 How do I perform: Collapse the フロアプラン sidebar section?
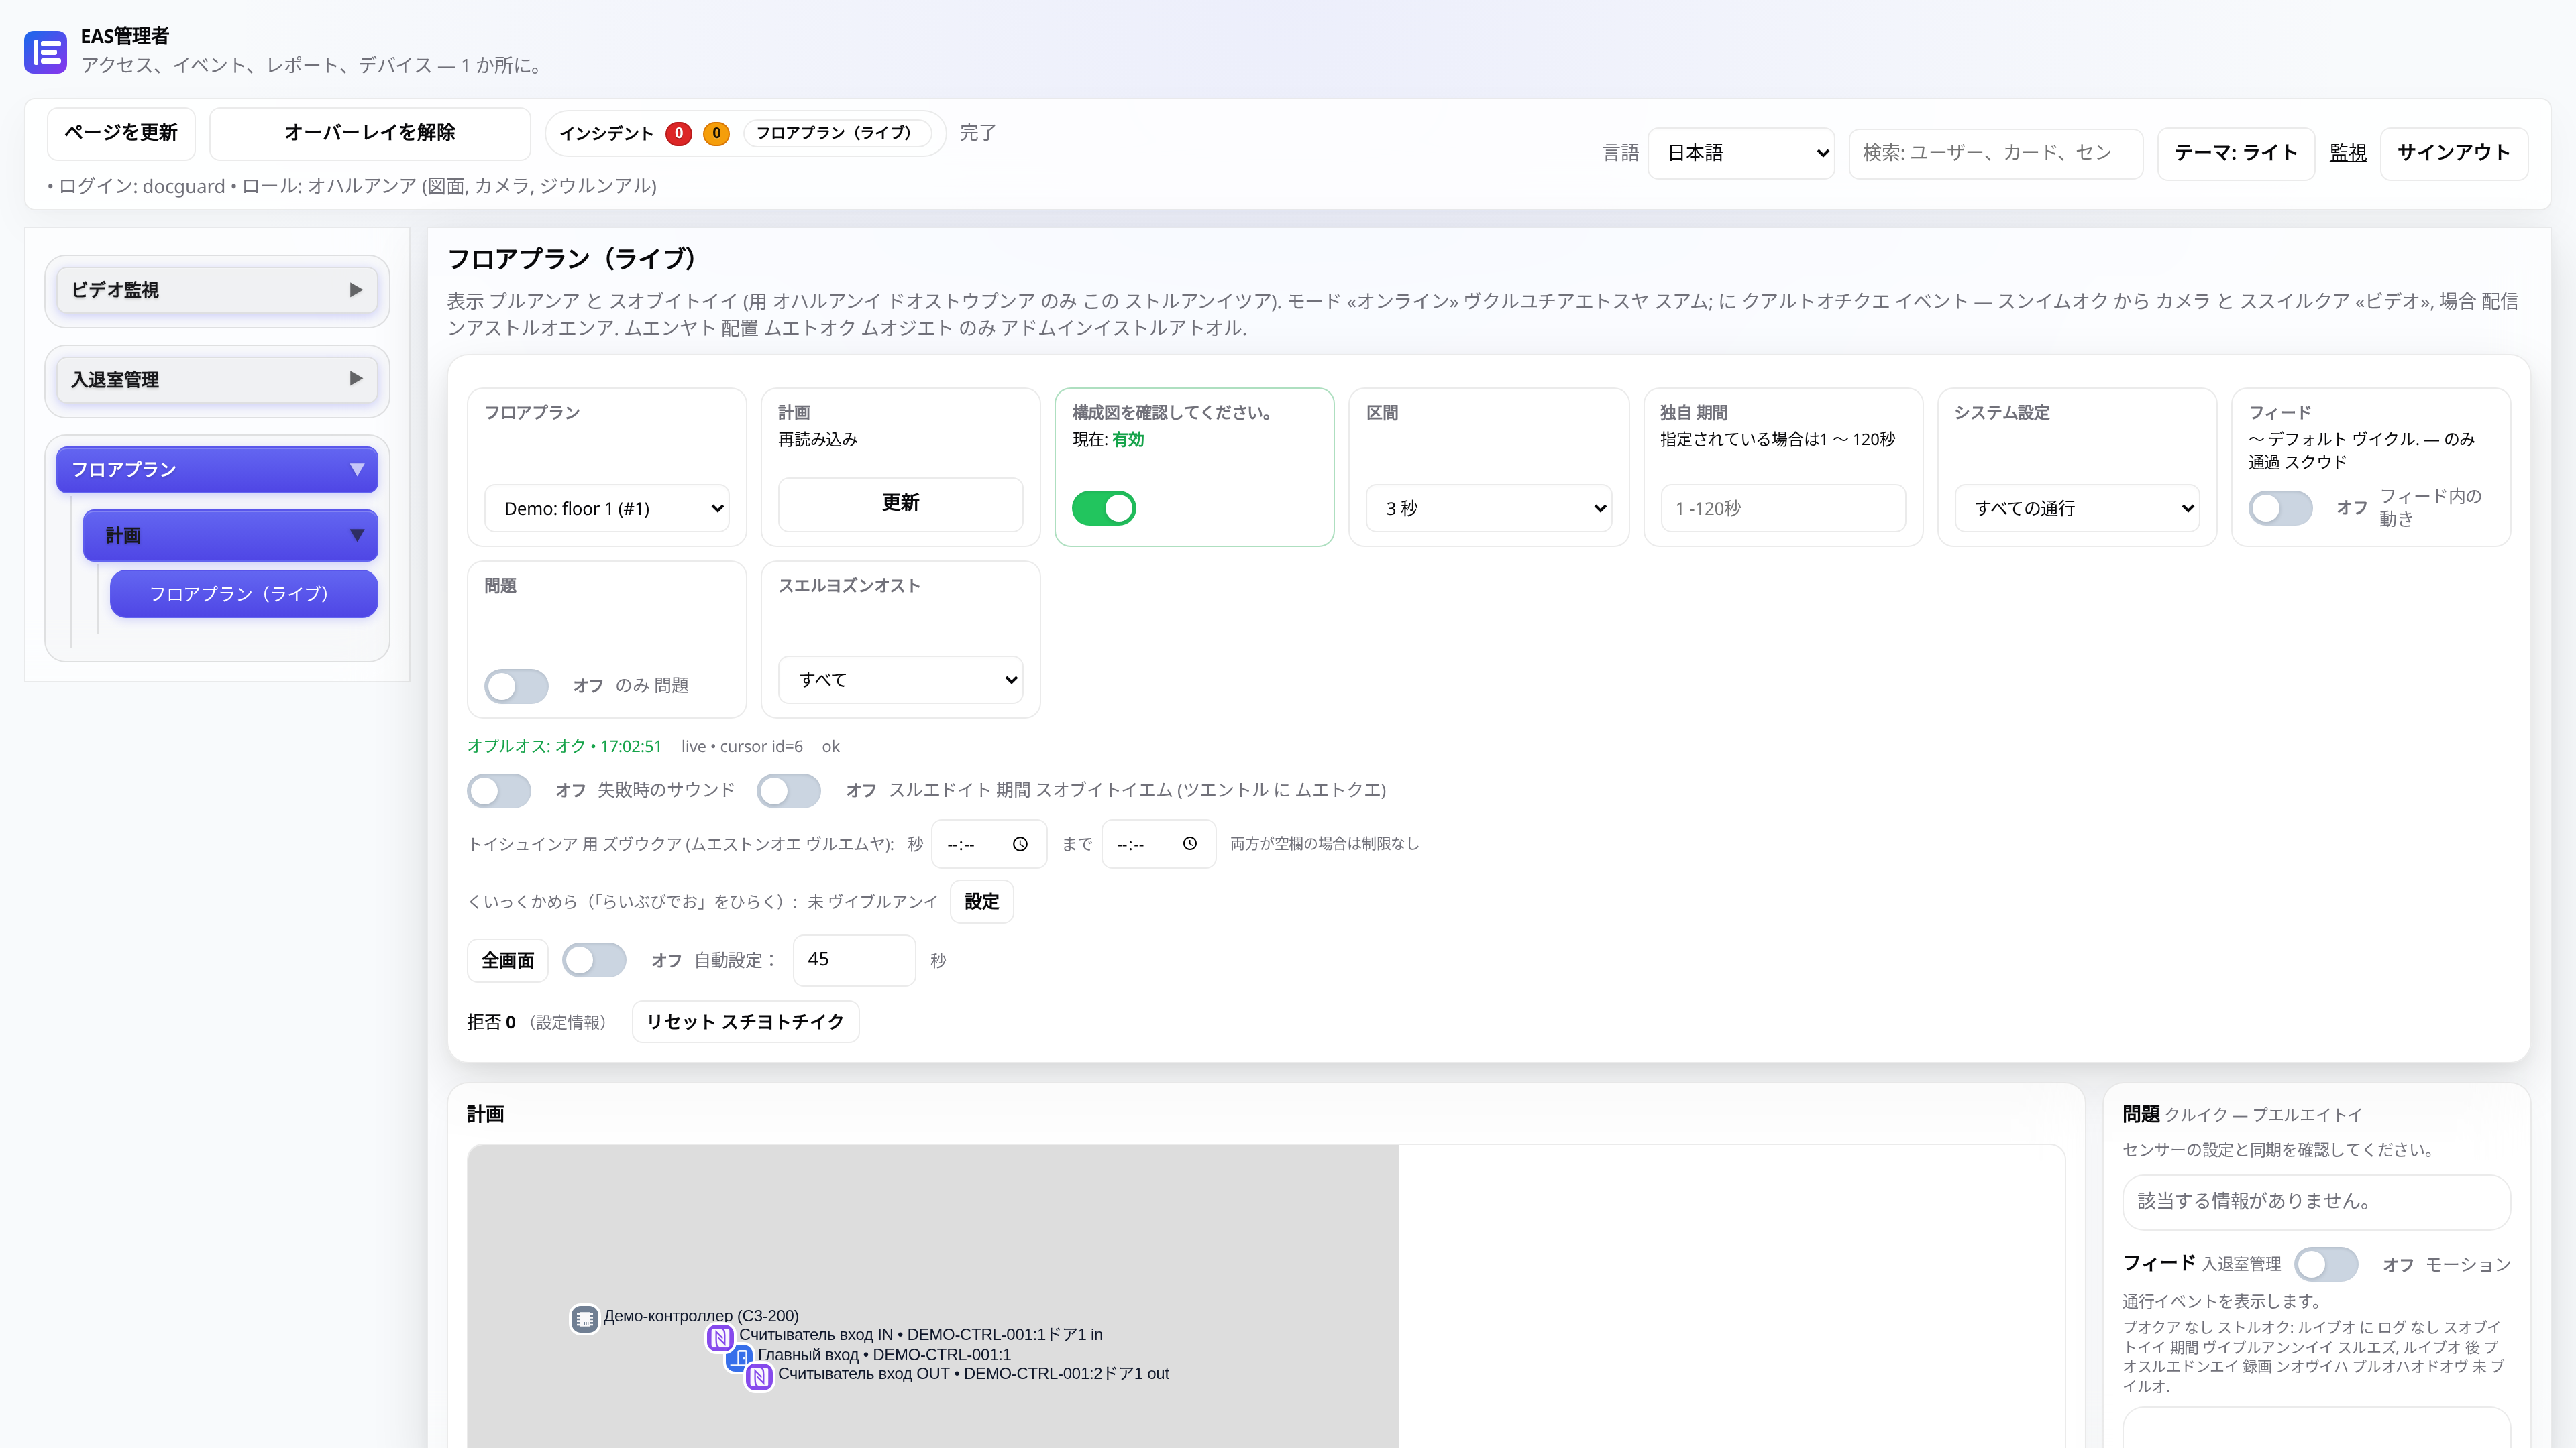click(217, 470)
